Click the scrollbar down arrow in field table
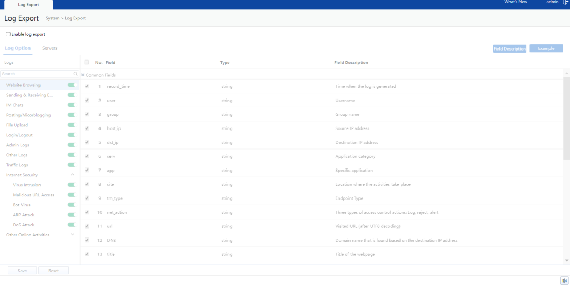Screen dimensions: 570x288 [x=566, y=260]
